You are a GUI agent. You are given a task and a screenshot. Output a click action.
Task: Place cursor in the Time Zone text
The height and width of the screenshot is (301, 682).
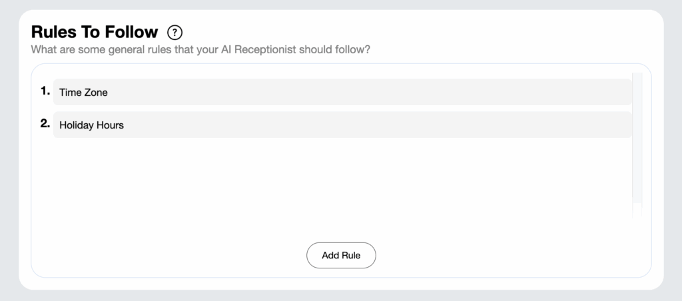tap(83, 93)
